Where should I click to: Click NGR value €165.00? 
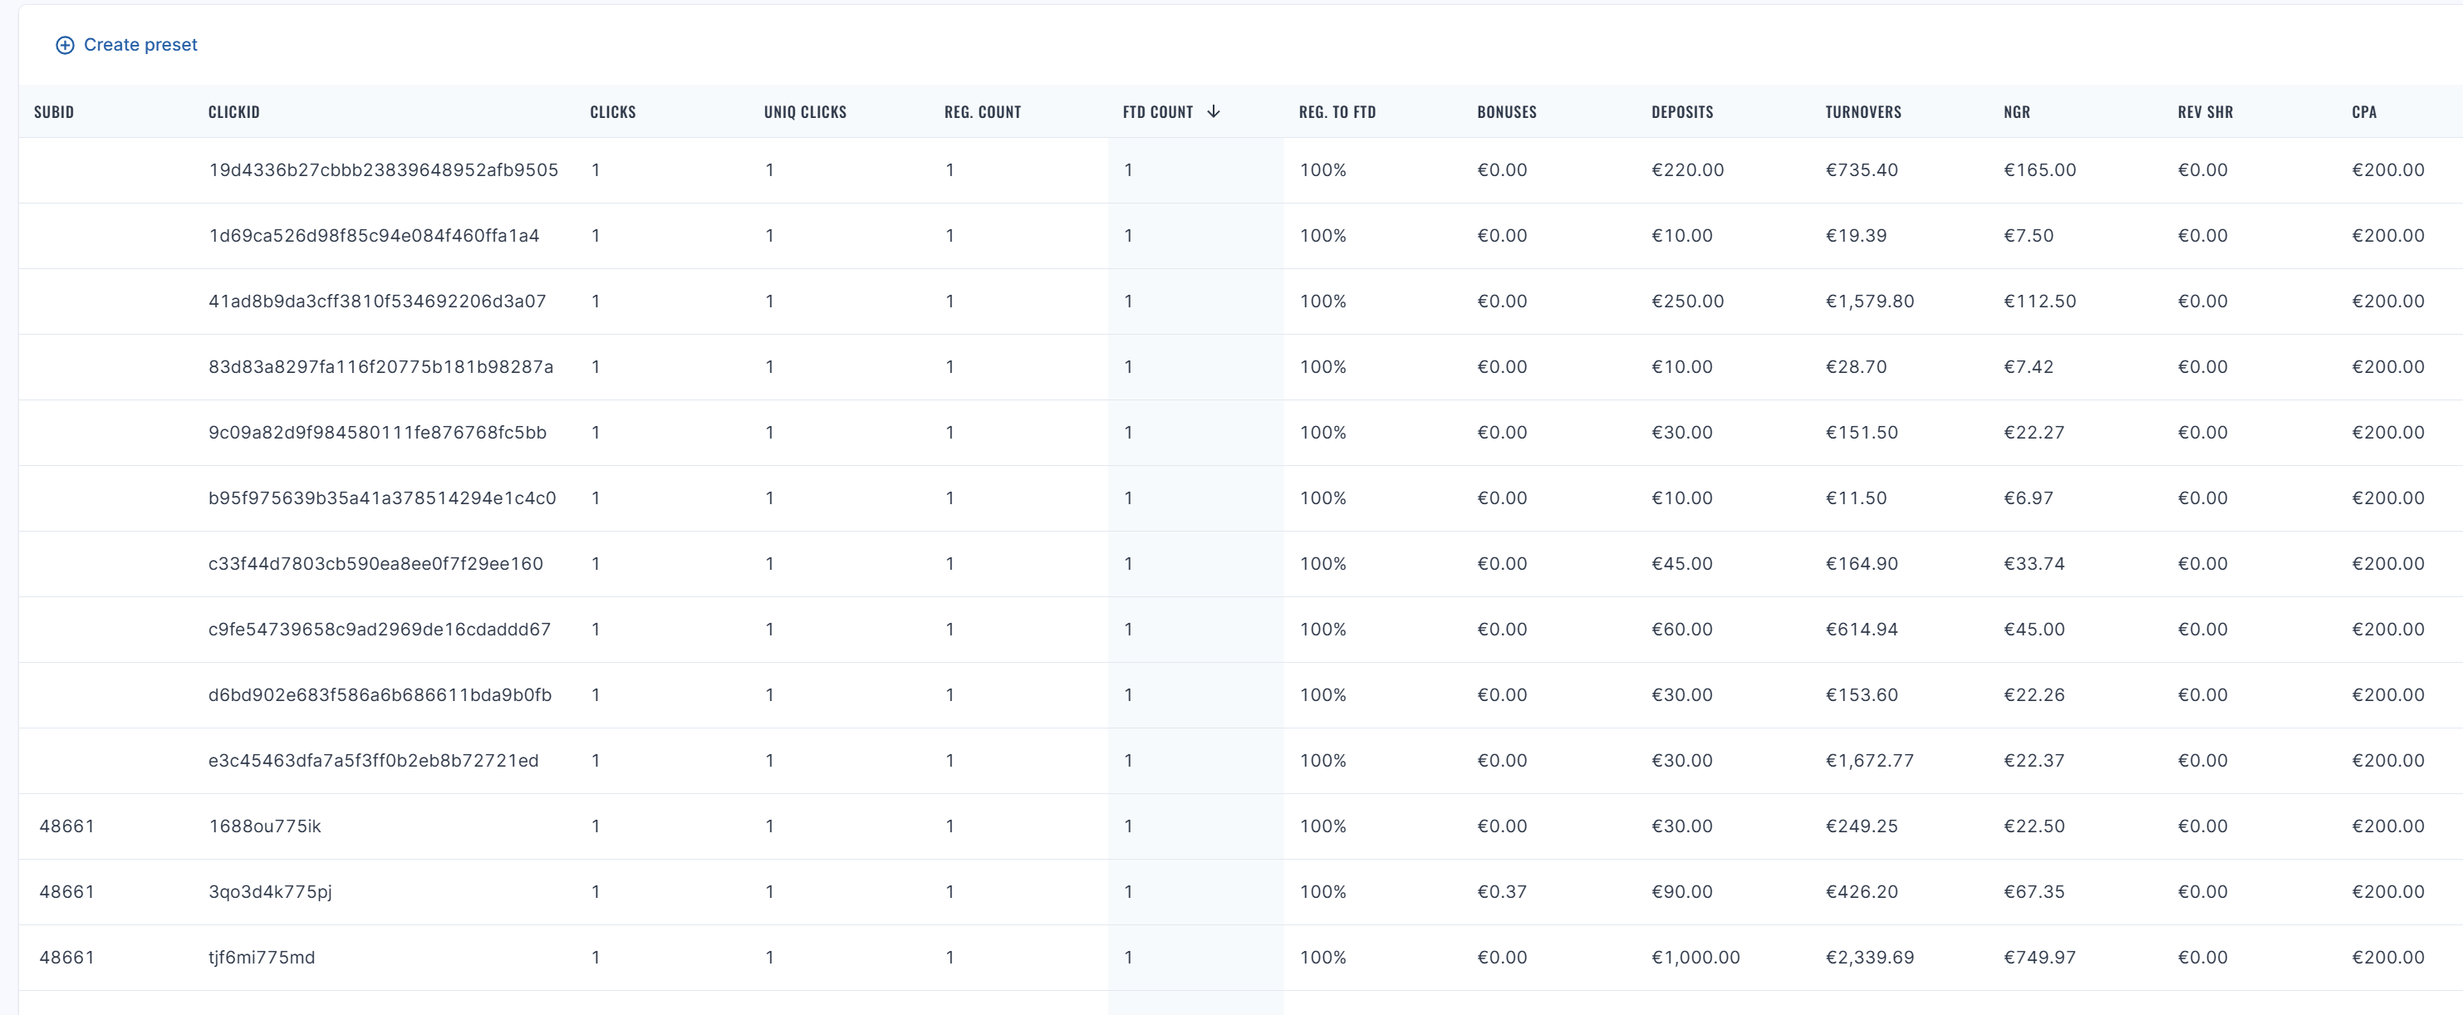[2039, 170]
